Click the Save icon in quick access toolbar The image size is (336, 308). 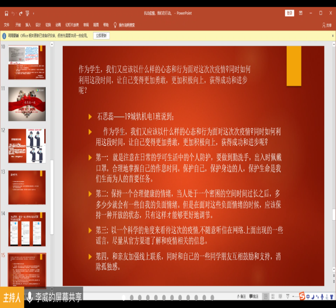[x=6, y=13]
